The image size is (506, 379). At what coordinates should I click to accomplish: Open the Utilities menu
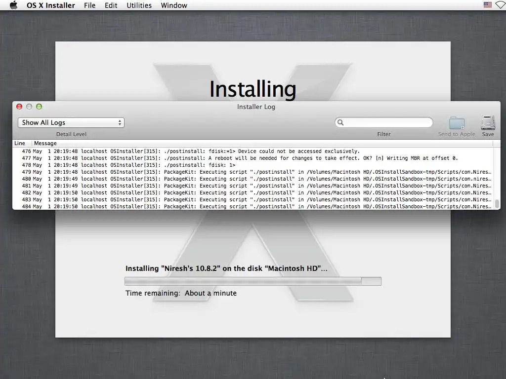click(139, 5)
